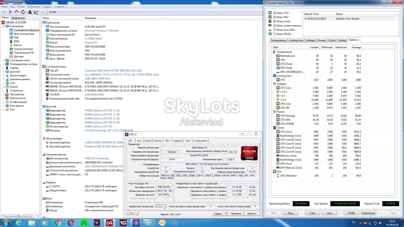Click the Save button in Stability Test
The height and width of the screenshot is (227, 404).
[x=329, y=213]
